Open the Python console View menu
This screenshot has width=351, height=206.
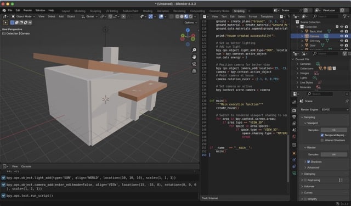pos(15,166)
